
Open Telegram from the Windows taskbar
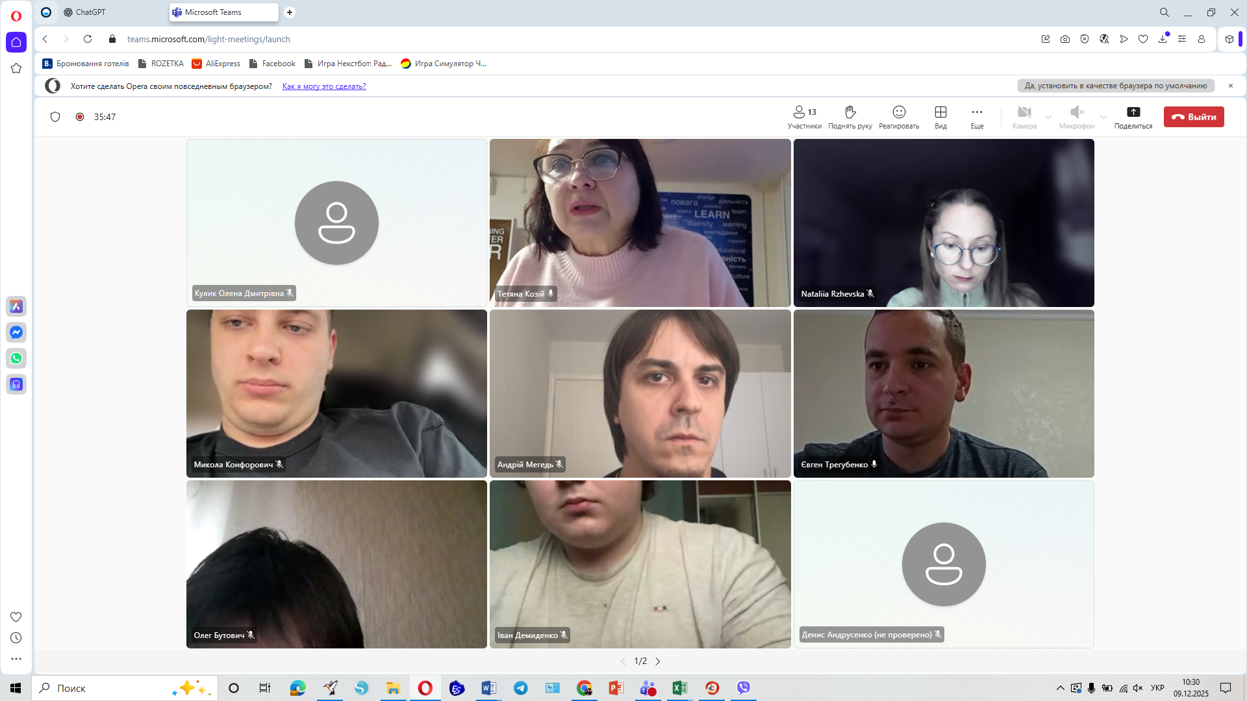(x=520, y=688)
